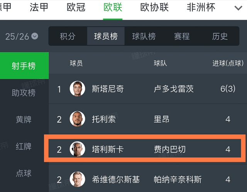Click 希维德尔斯基 player avatar photo
Image resolution: width=247 pixels, height=192 pixels.
click(77, 180)
